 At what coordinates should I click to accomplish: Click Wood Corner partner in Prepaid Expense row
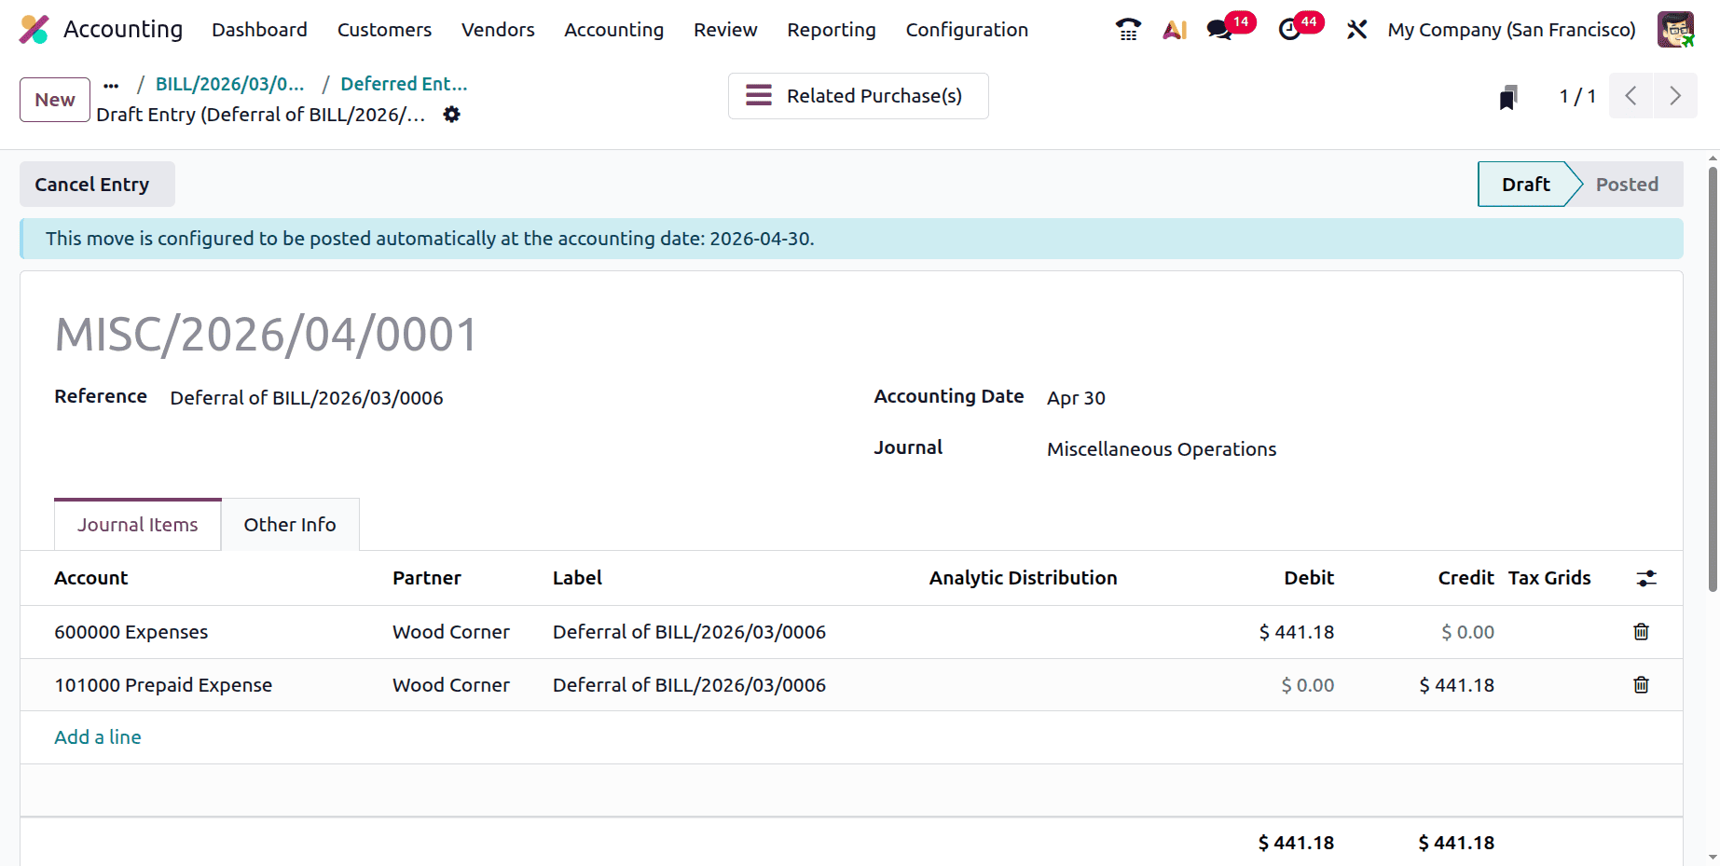[x=451, y=685]
